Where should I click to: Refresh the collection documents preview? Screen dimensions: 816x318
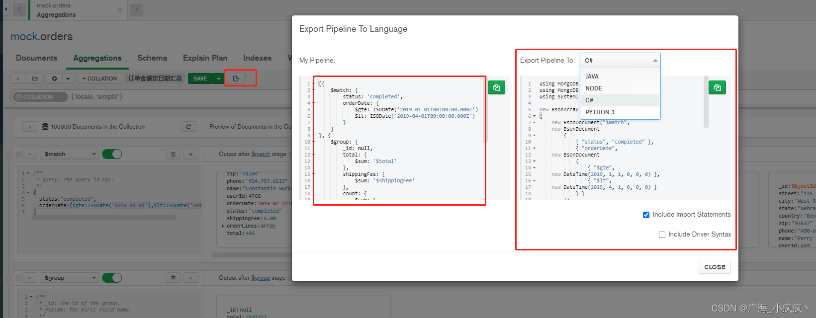coord(188,127)
